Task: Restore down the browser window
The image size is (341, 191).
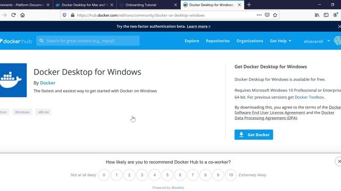Action: click(332, 5)
